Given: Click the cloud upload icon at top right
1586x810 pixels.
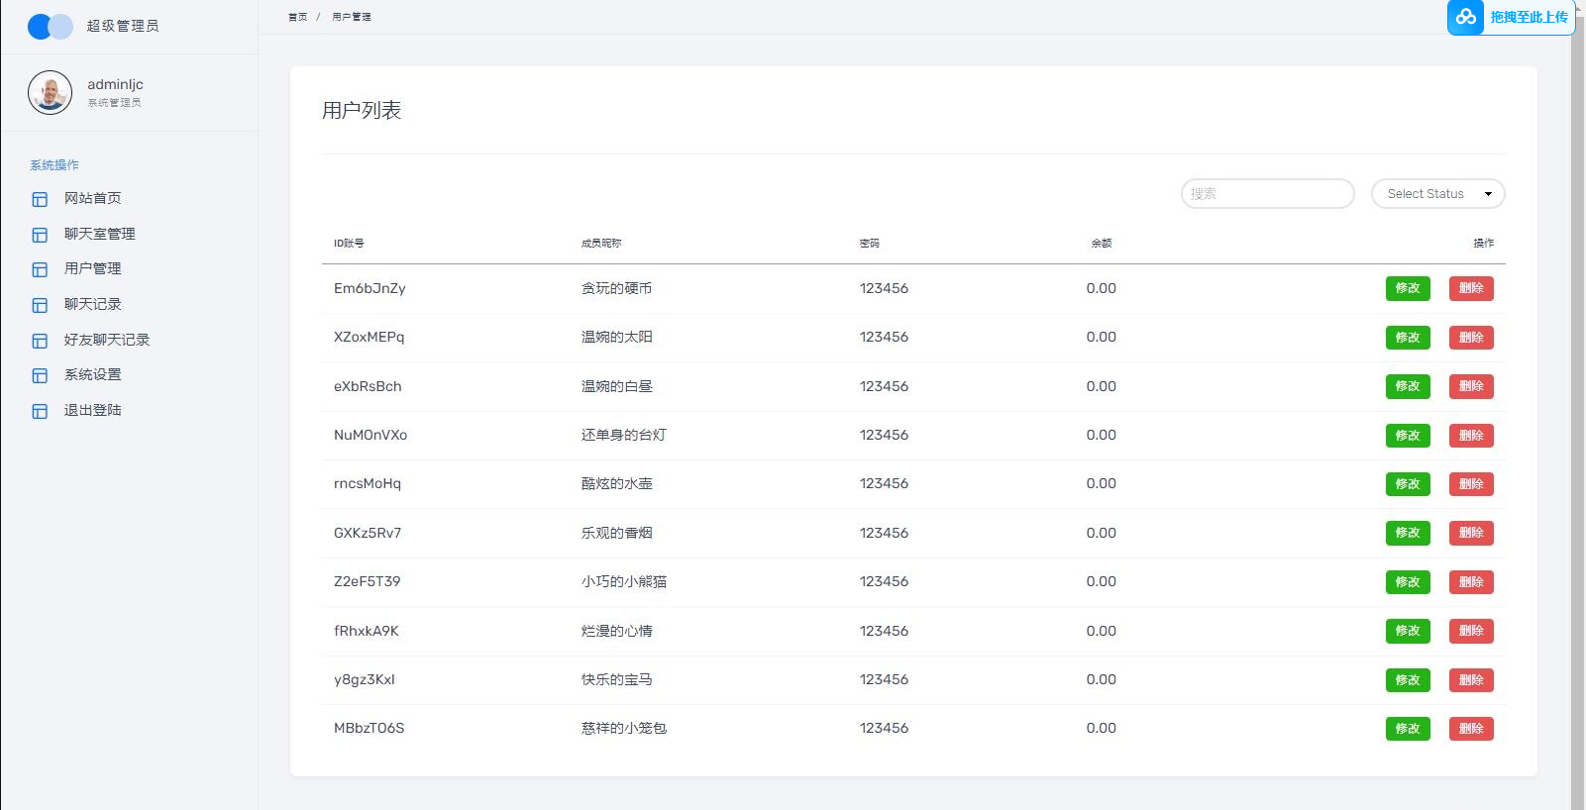Looking at the screenshot, I should [1465, 17].
